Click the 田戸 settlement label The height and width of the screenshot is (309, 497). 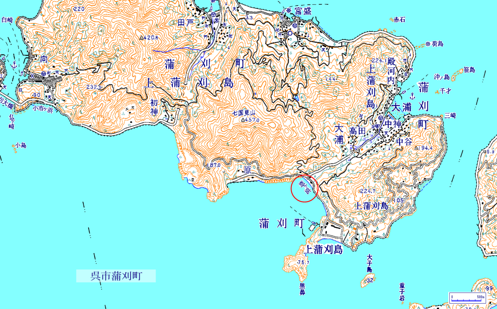tap(186, 23)
